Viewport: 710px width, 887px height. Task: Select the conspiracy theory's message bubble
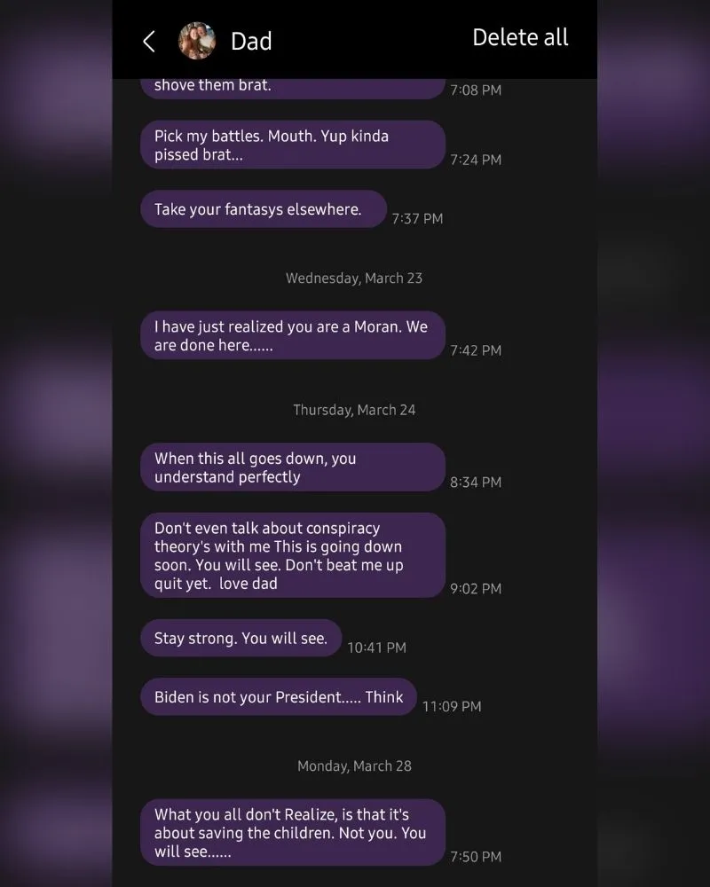click(293, 555)
